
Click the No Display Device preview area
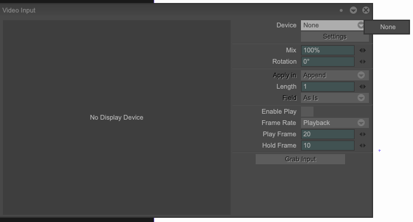click(x=117, y=117)
